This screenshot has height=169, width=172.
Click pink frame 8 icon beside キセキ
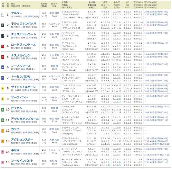[x=3, y=152]
